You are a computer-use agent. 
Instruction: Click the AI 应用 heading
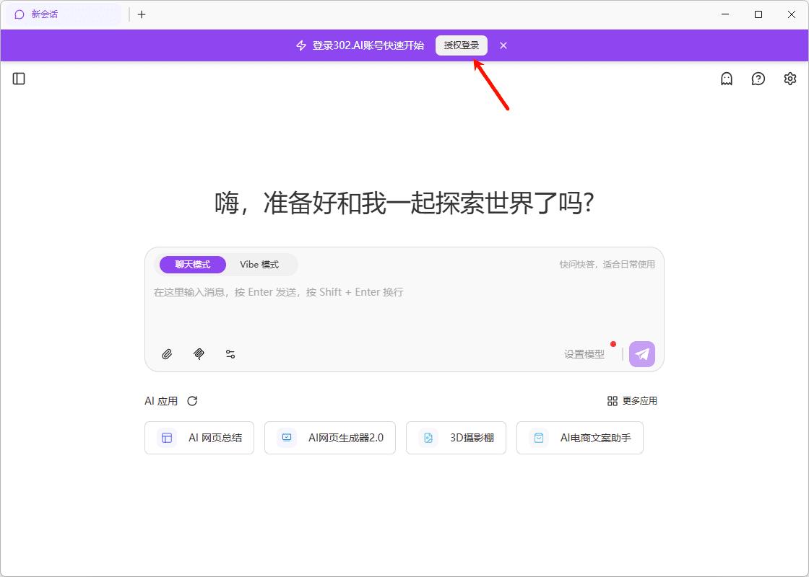point(161,401)
